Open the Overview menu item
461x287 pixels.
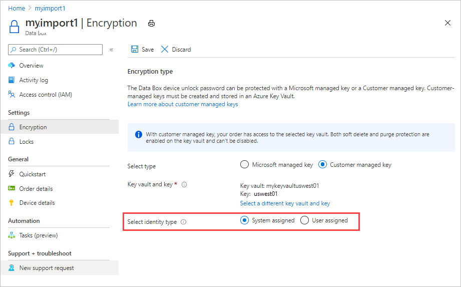(x=31, y=66)
